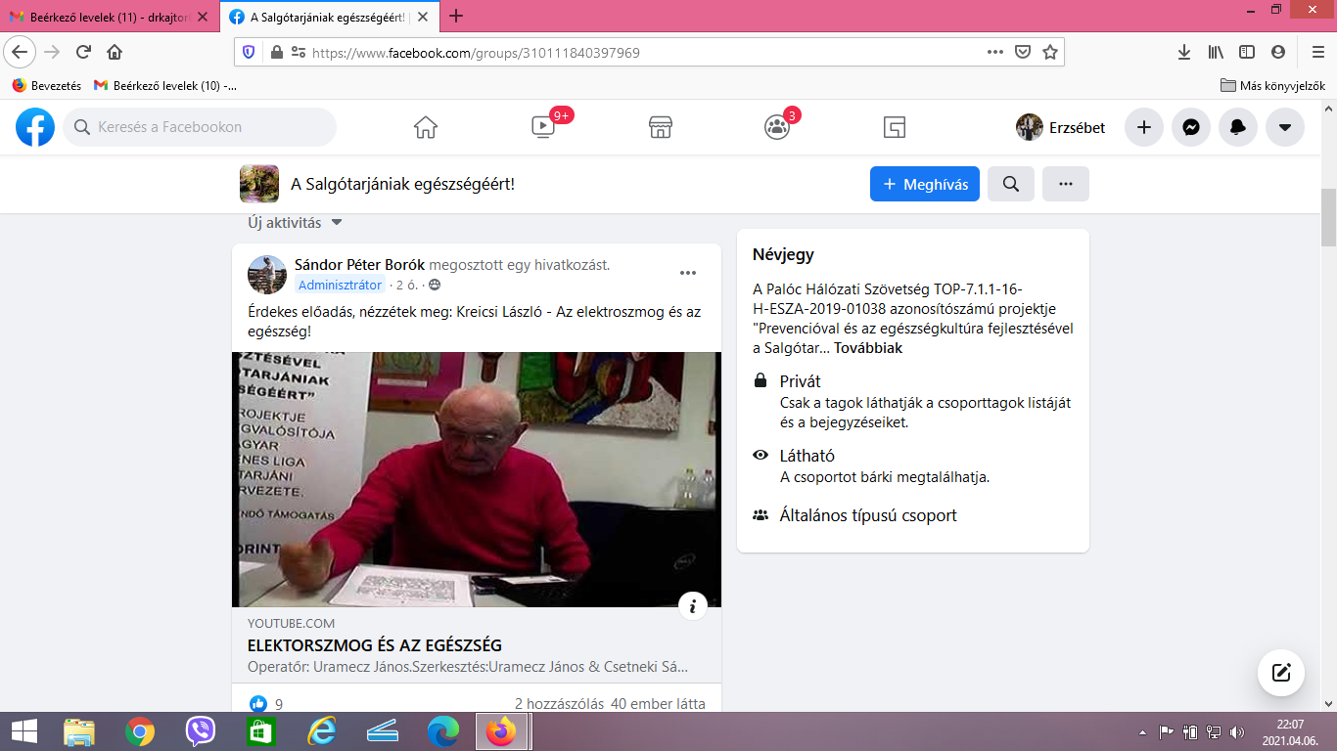Open the YouTube video thumbnail

click(x=477, y=479)
